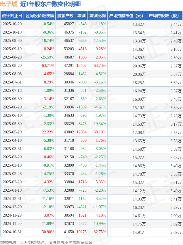The height and width of the screenshot is (245, 183).
Task: Click the 数据来源 disclaimer footer text
Action: (x=46, y=242)
